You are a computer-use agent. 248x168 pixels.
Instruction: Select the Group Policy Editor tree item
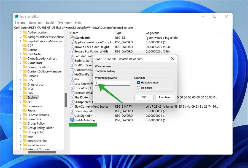point(41,128)
